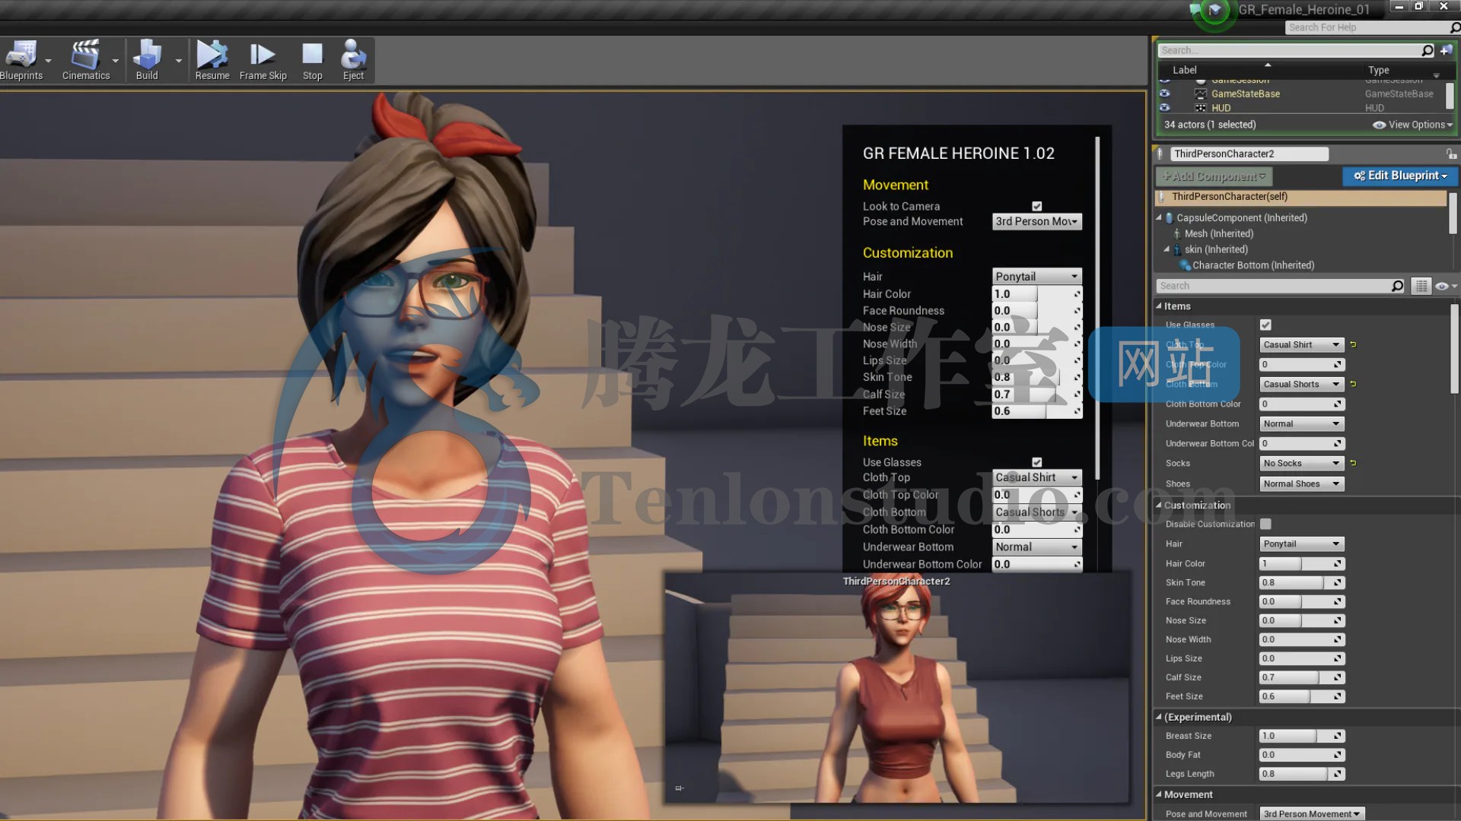Open Socks dropdown
Screen dimensions: 1461x821
(1301, 463)
